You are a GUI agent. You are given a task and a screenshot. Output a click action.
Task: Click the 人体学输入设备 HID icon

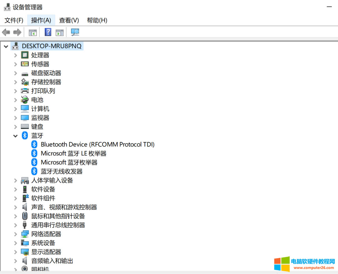[x=25, y=180]
